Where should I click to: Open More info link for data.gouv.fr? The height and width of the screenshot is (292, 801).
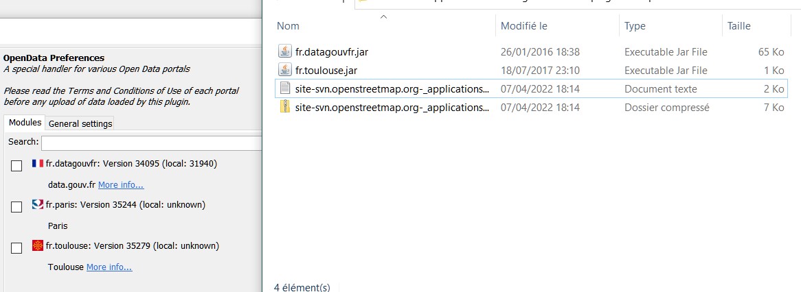pos(121,184)
